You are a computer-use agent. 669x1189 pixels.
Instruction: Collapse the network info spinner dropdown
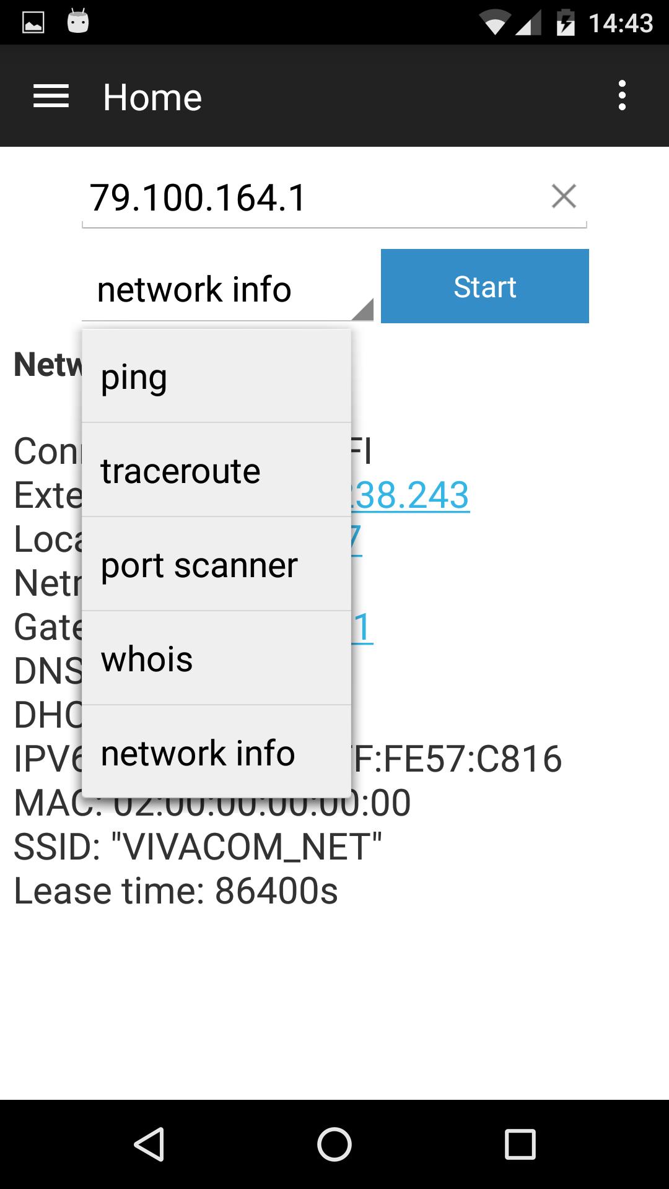[227, 289]
